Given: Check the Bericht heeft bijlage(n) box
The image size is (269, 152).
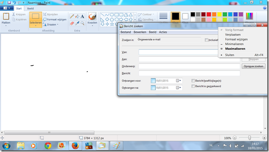Looking at the screenshot, I should click(193, 81).
